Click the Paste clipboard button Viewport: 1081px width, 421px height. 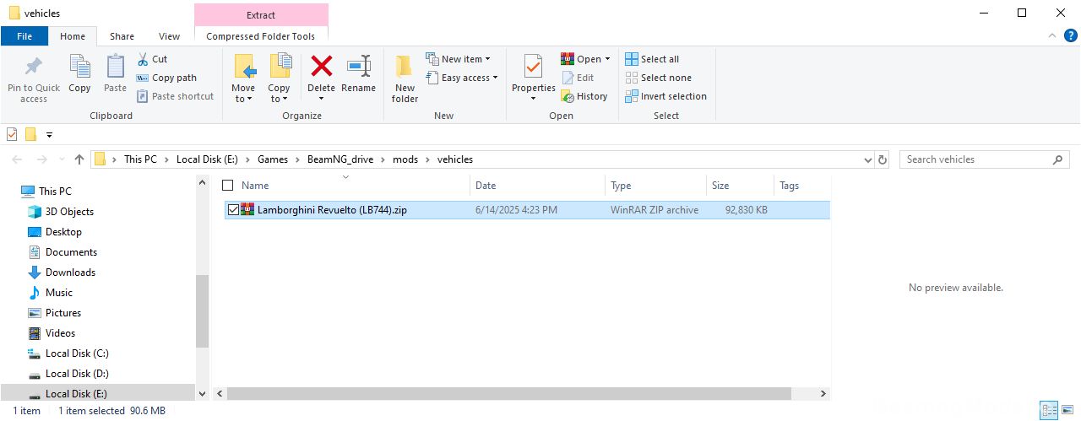pos(115,74)
